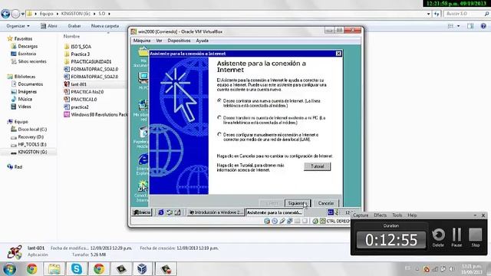Viewport: 491px width, 276px height.
Task: Click the VirtualBox network status icon
Action: click(x=290, y=221)
